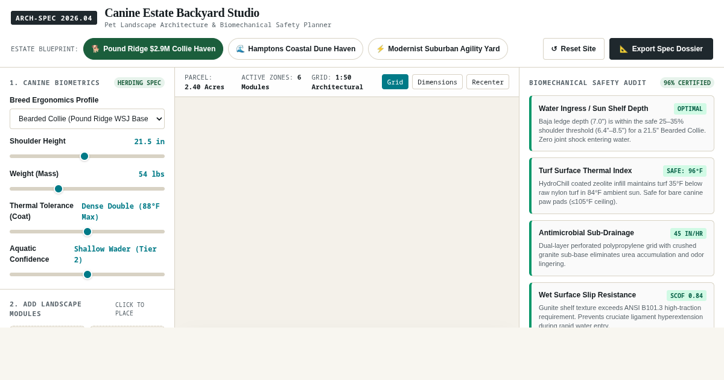Open Modernist Suburban Agility Yard blueprint
Image resolution: width=724 pixels, height=380 pixels.
coord(438,49)
